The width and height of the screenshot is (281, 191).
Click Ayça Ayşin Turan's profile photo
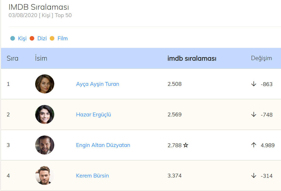(45, 84)
